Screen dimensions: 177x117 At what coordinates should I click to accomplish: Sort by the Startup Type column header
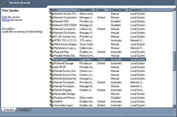119,10
